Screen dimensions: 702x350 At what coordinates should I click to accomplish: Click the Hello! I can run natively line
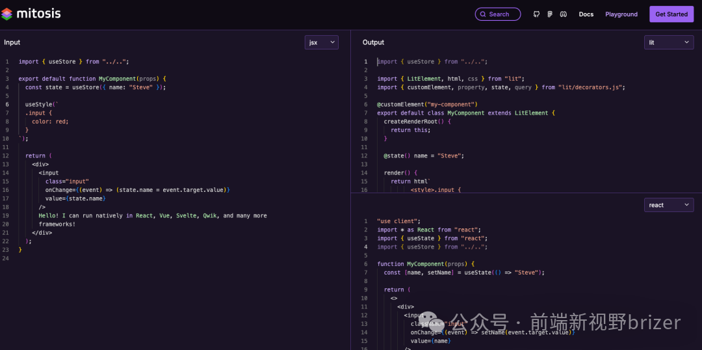point(153,215)
